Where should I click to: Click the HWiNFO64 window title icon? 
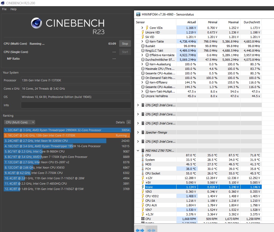coord(138,14)
